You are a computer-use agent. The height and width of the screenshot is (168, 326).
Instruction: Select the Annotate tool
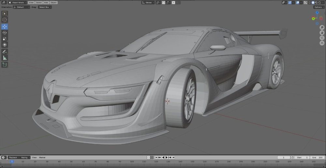coord(5,52)
